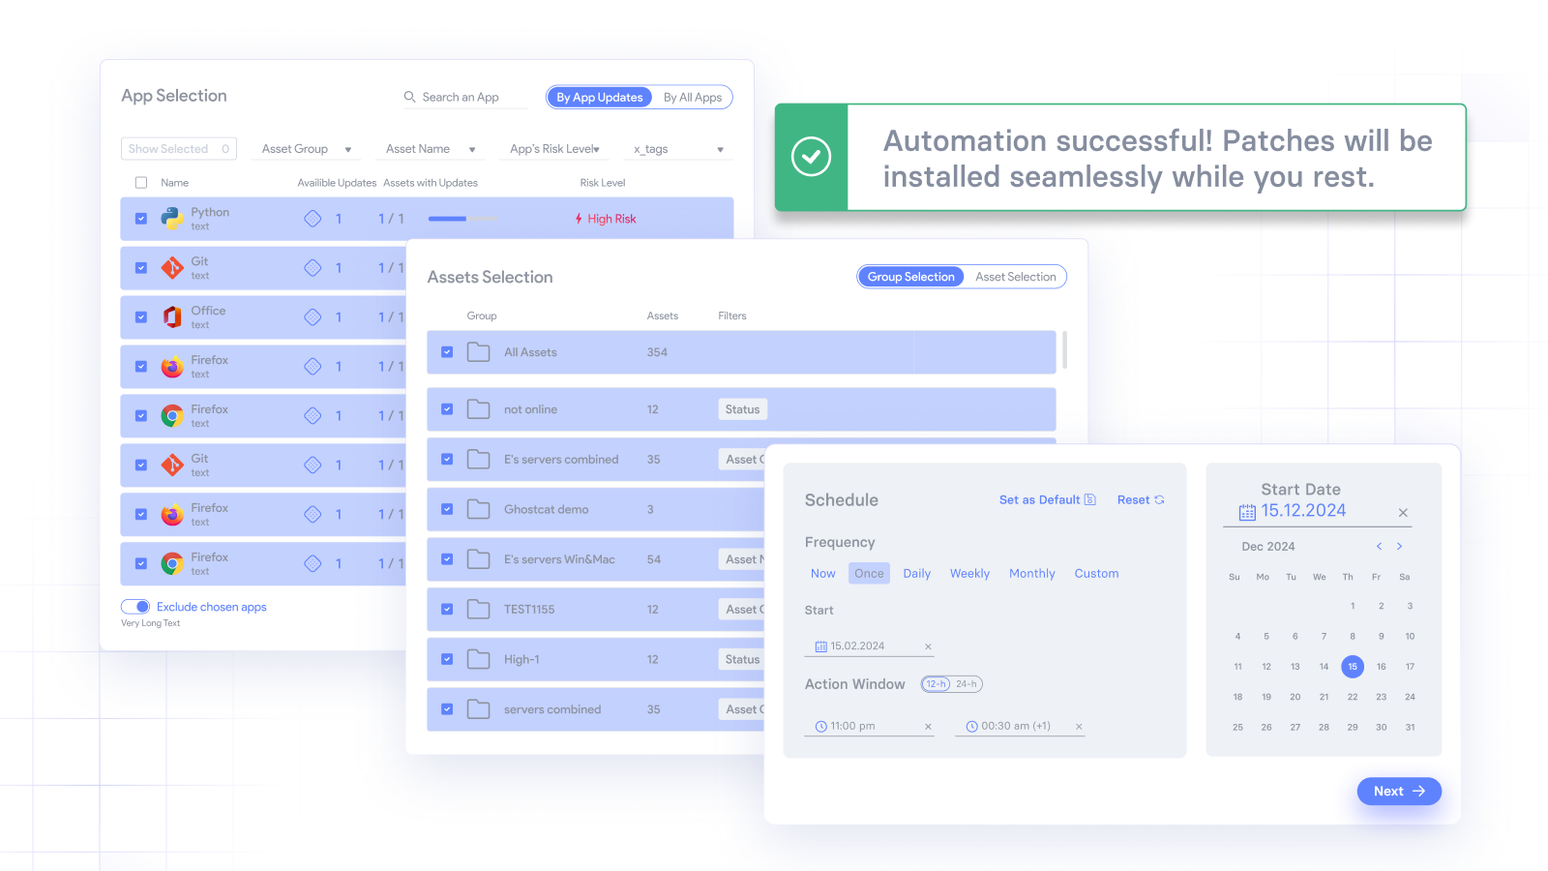
Task: Uncheck the Office app checkbox
Action: click(141, 317)
